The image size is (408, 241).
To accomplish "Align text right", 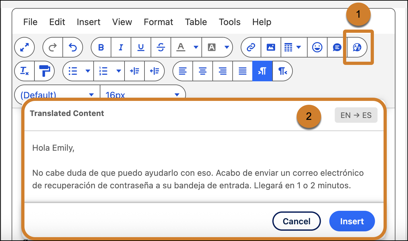I will 222,71.
